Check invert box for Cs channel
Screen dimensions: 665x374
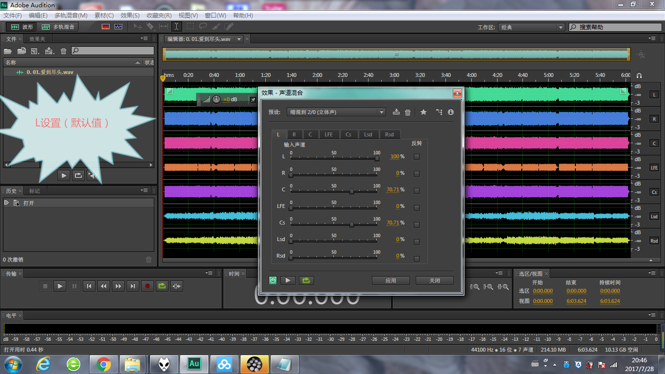tap(416, 224)
